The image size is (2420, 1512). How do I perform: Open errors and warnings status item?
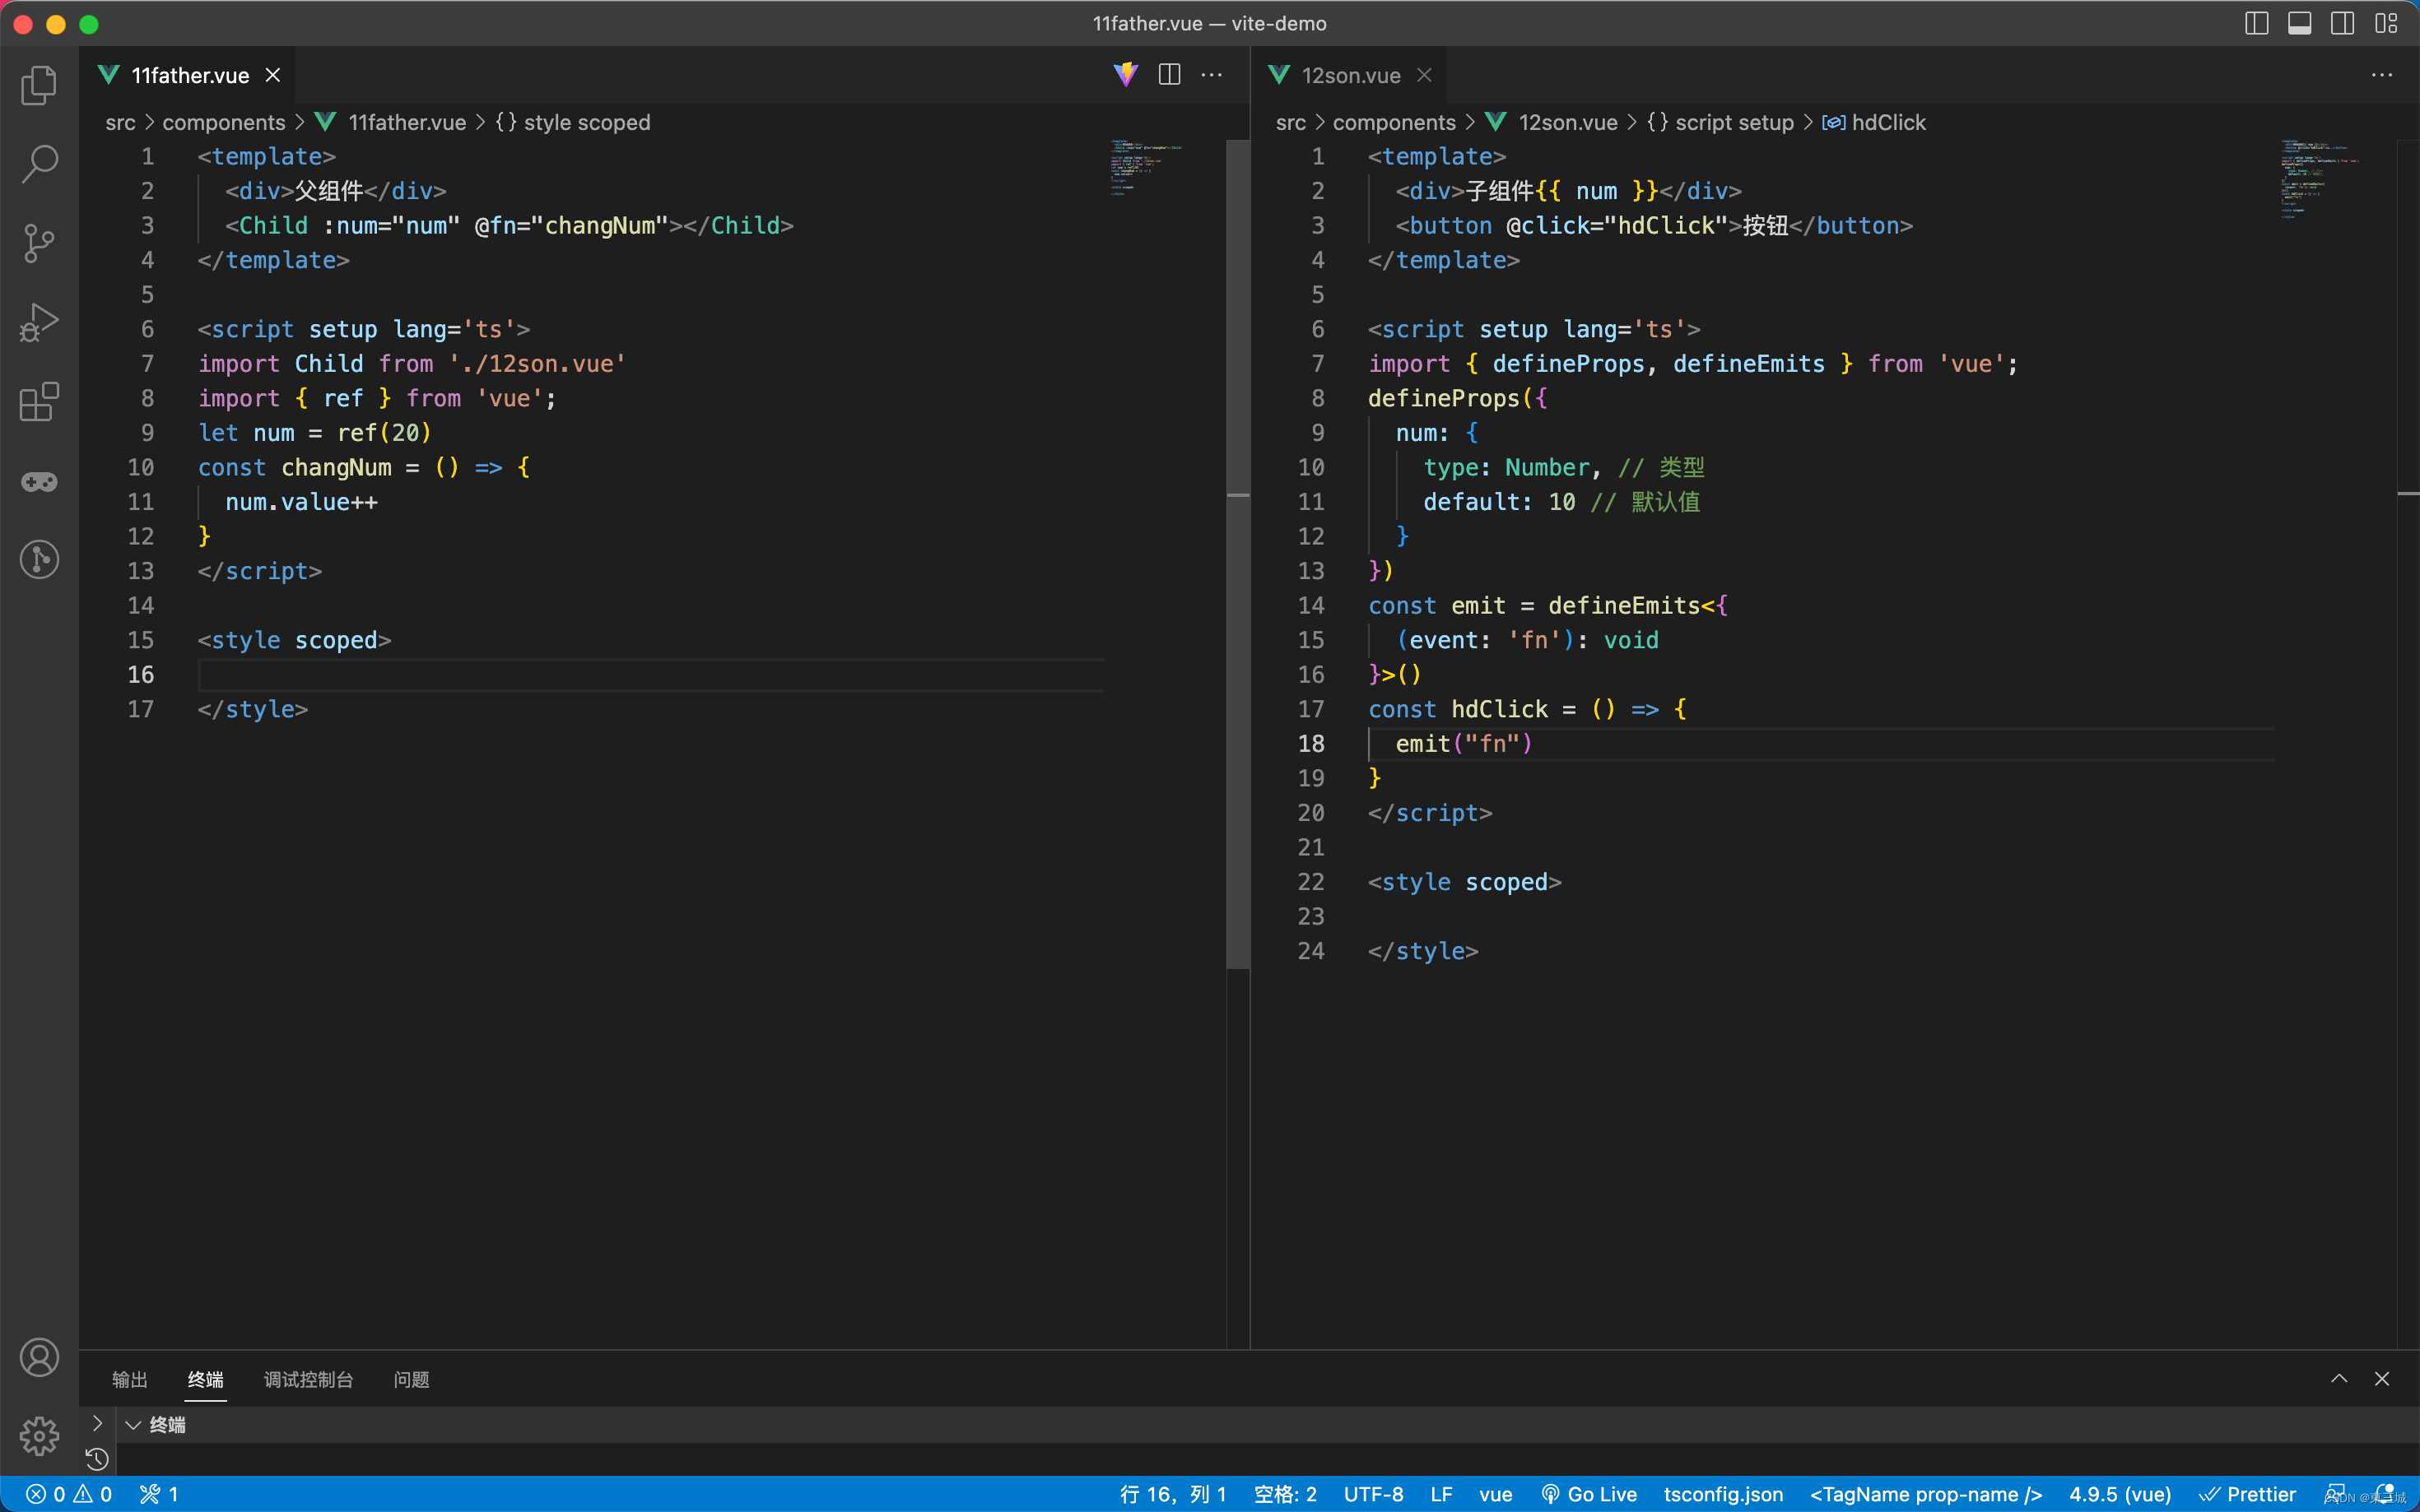click(69, 1494)
